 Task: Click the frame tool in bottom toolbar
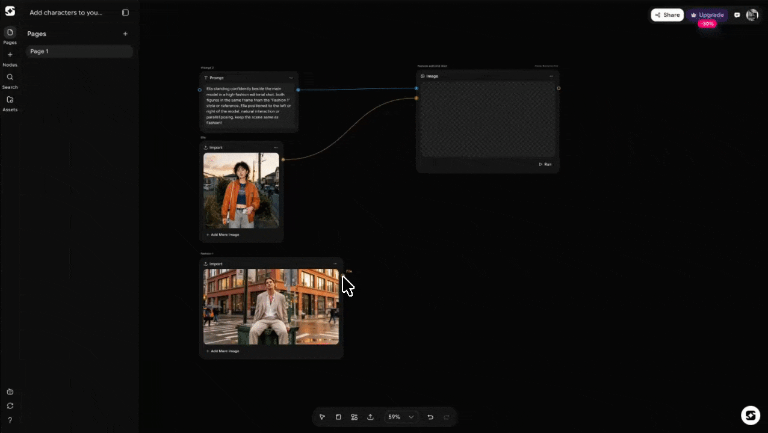click(x=338, y=417)
